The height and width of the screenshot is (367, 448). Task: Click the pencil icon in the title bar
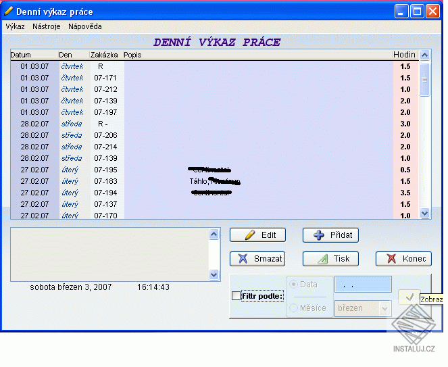(x=9, y=11)
